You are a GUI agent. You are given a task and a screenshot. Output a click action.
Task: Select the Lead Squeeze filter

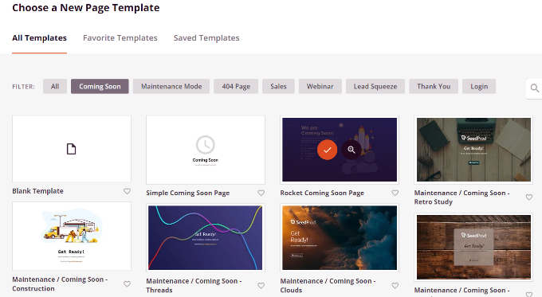375,86
